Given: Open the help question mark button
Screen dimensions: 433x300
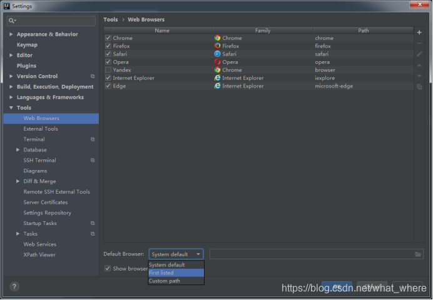Looking at the screenshot, I should tap(14, 287).
